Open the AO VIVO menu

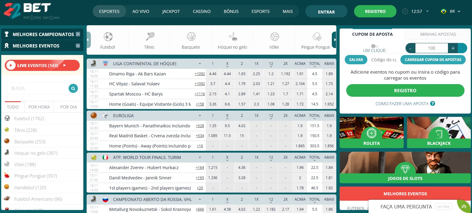[x=141, y=11]
